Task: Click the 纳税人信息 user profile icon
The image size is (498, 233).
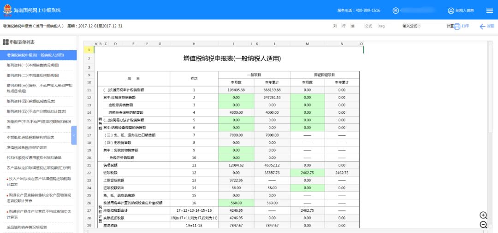Action: click(451, 11)
